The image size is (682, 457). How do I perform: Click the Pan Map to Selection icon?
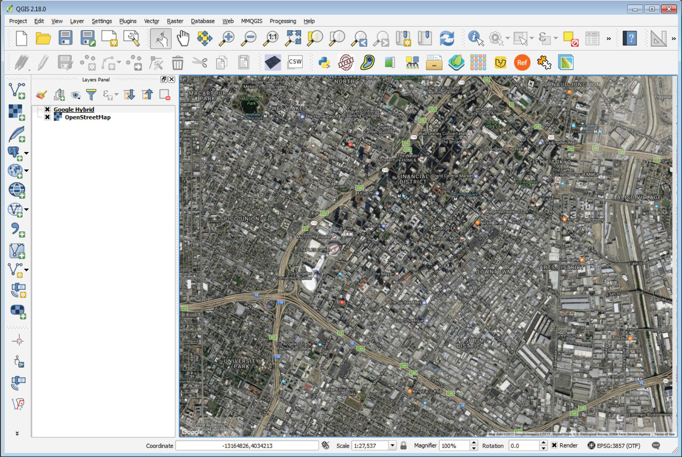[x=205, y=38]
